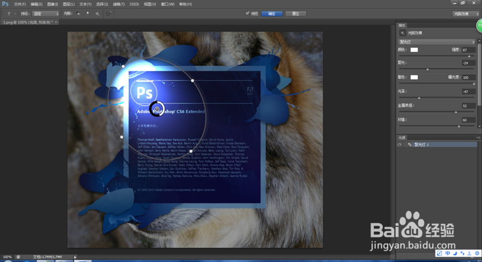Select the 光源 lights panel tab
Image resolution: width=482 pixels, height=262 pixels.
point(402,138)
